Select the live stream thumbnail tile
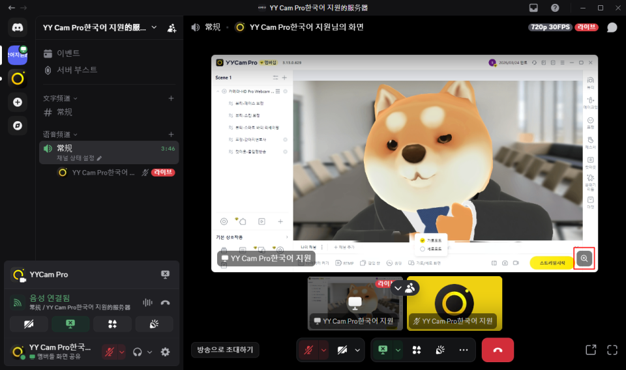This screenshot has height=370, width=626. point(355,303)
